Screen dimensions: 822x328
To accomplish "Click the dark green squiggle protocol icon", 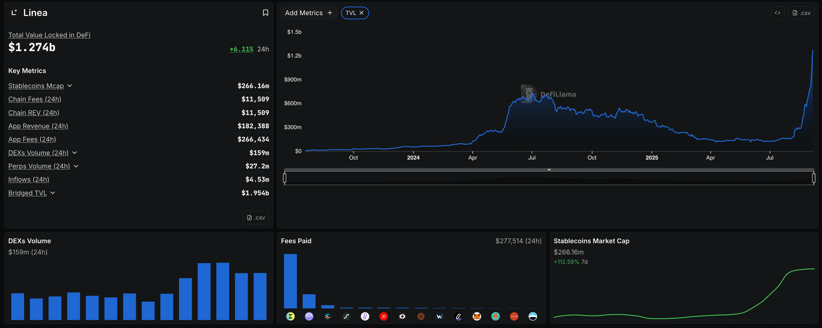I will [x=346, y=316].
